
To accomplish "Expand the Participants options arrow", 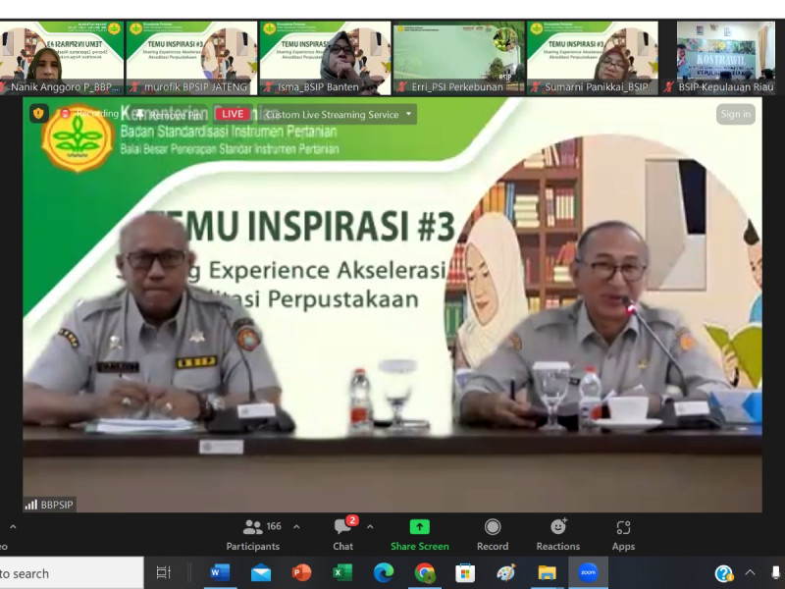I will click(x=296, y=527).
